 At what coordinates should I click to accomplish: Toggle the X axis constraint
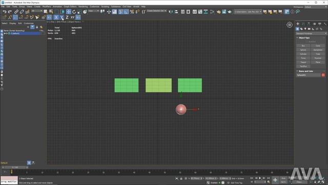(56, 17)
